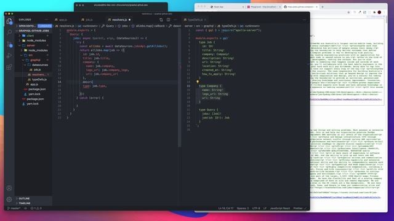Image resolution: width=394 pixels, height=221 pixels.
Task: Open the Search view in the activity bar
Action: 9,33
